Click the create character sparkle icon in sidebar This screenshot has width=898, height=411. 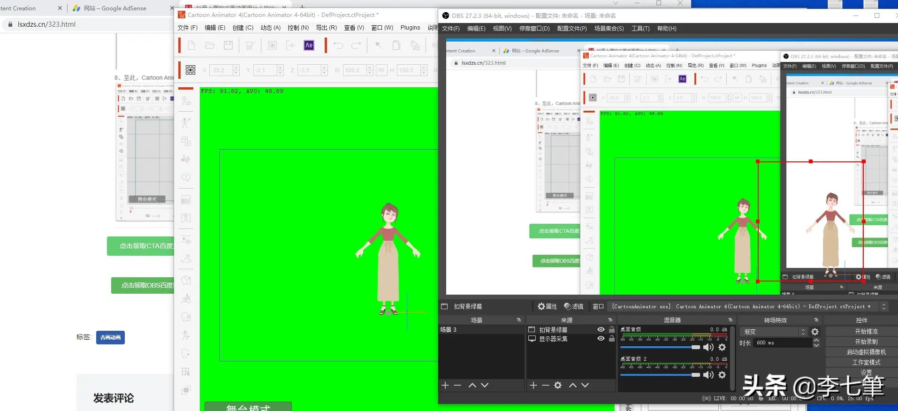(186, 122)
